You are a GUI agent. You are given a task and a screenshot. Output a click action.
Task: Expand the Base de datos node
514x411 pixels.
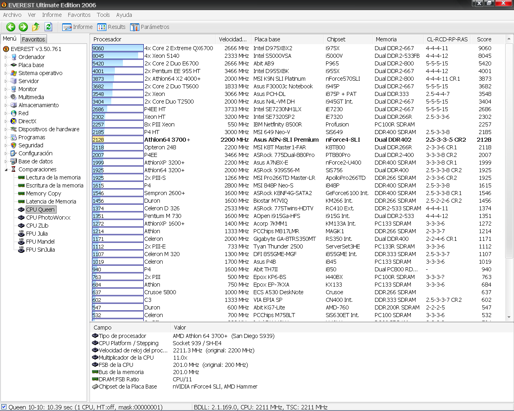6,161
